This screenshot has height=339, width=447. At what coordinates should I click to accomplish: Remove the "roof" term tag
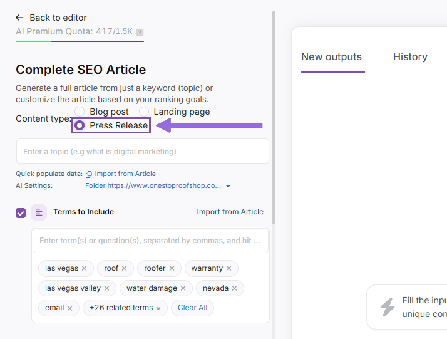point(125,268)
